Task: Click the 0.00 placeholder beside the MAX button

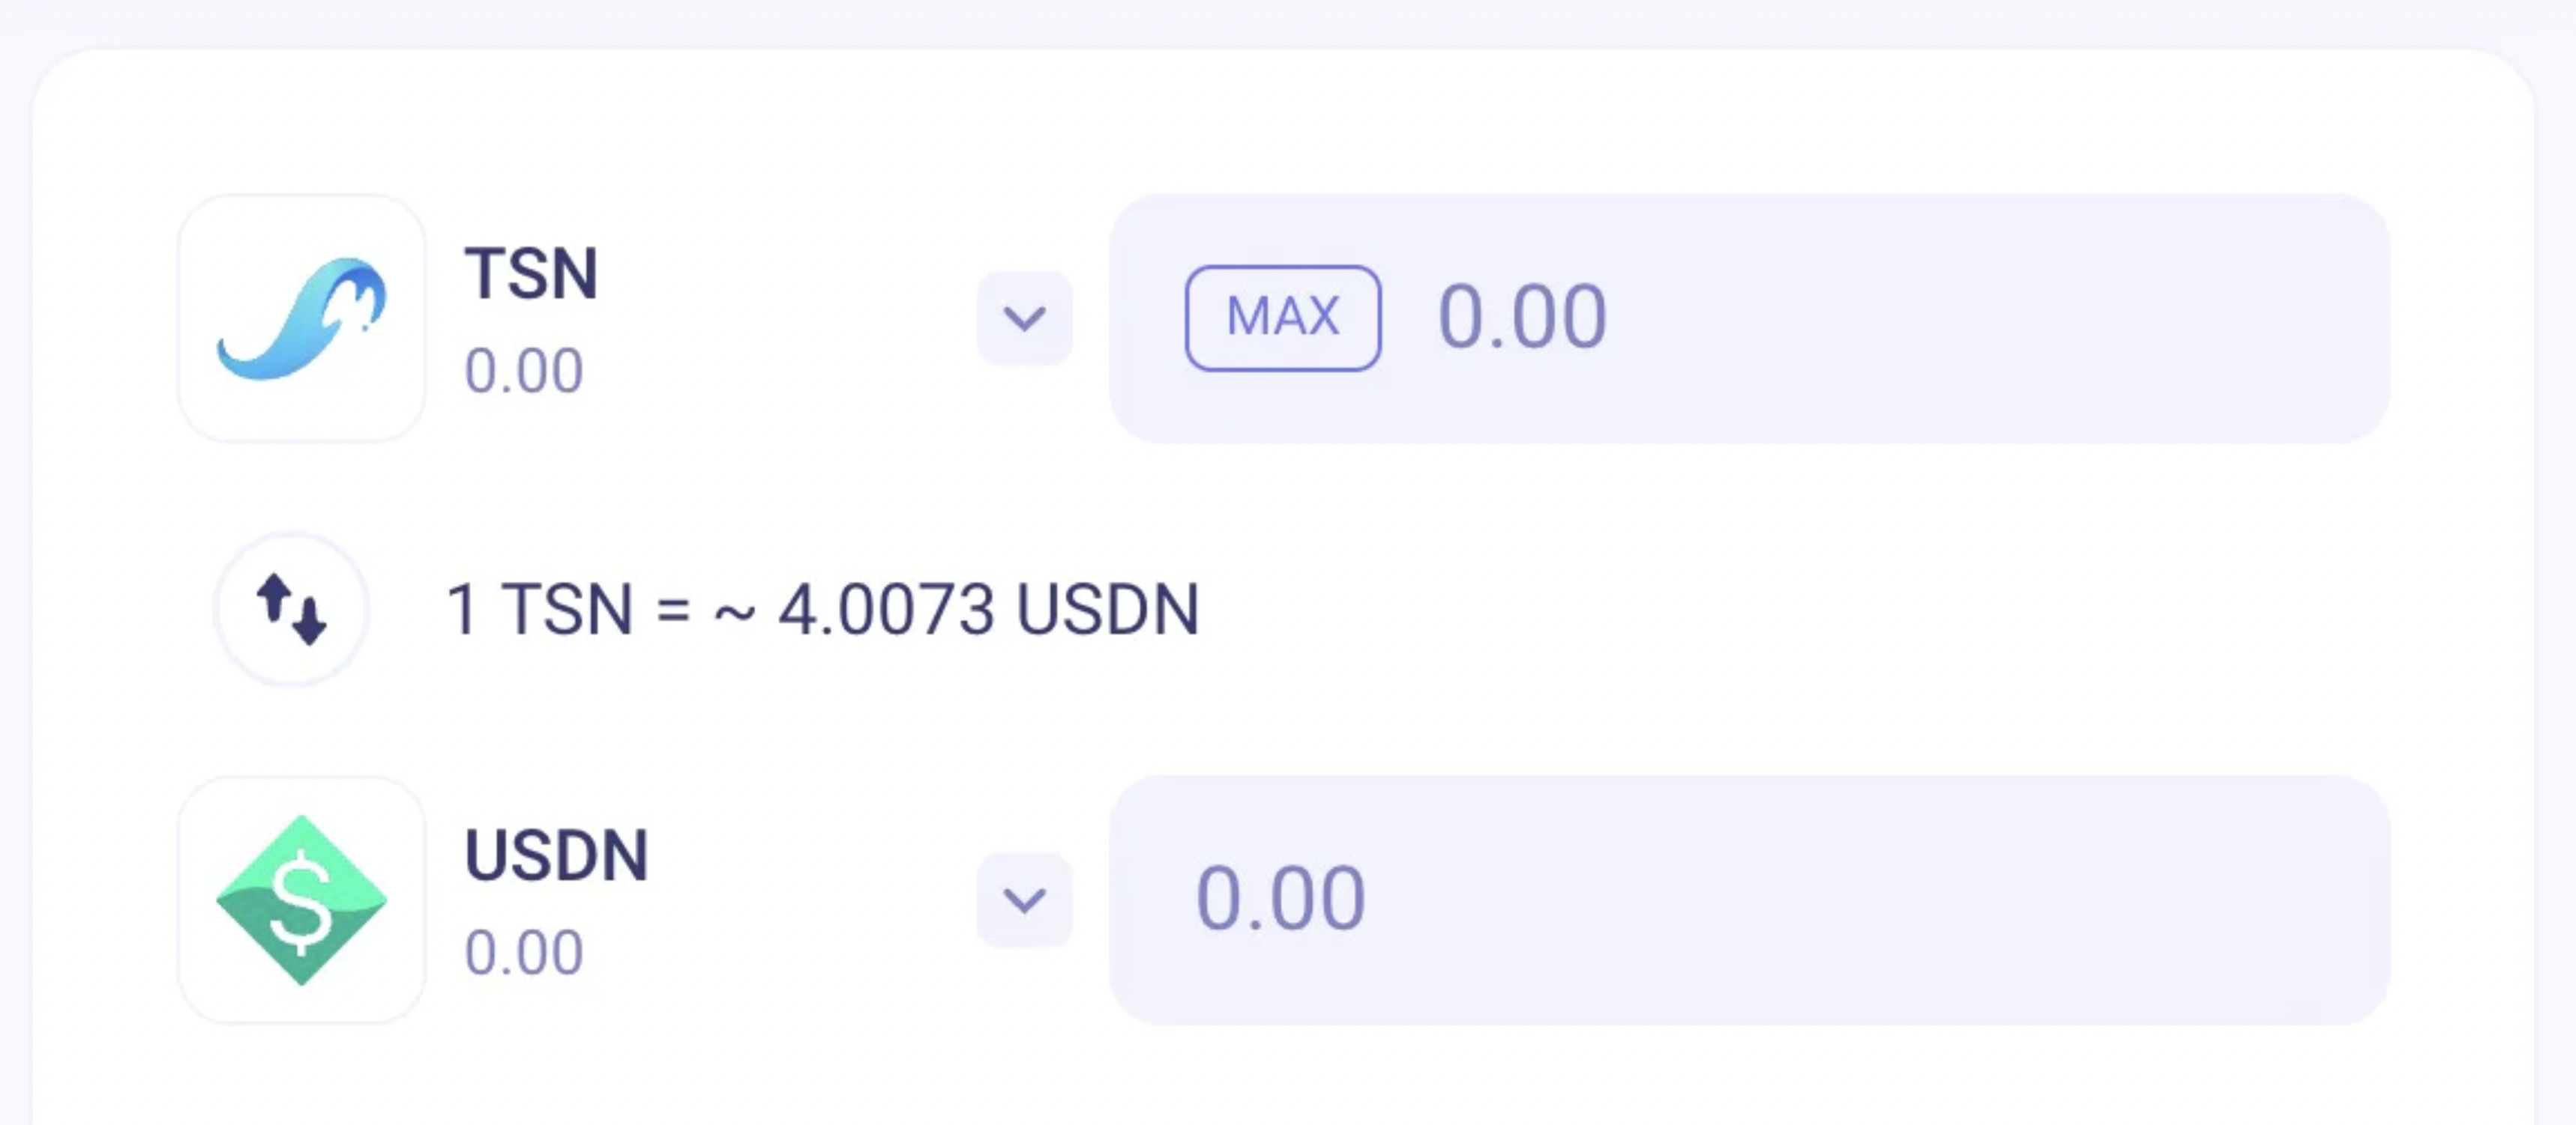Action: pyautogui.click(x=1521, y=318)
